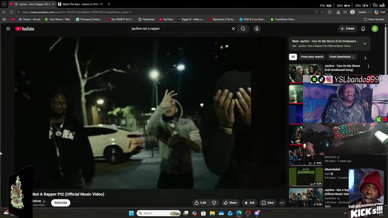This screenshot has width=388, height=218.
Task: Open 'Viggle AI - Make a...' bookmark
Action: [190, 19]
